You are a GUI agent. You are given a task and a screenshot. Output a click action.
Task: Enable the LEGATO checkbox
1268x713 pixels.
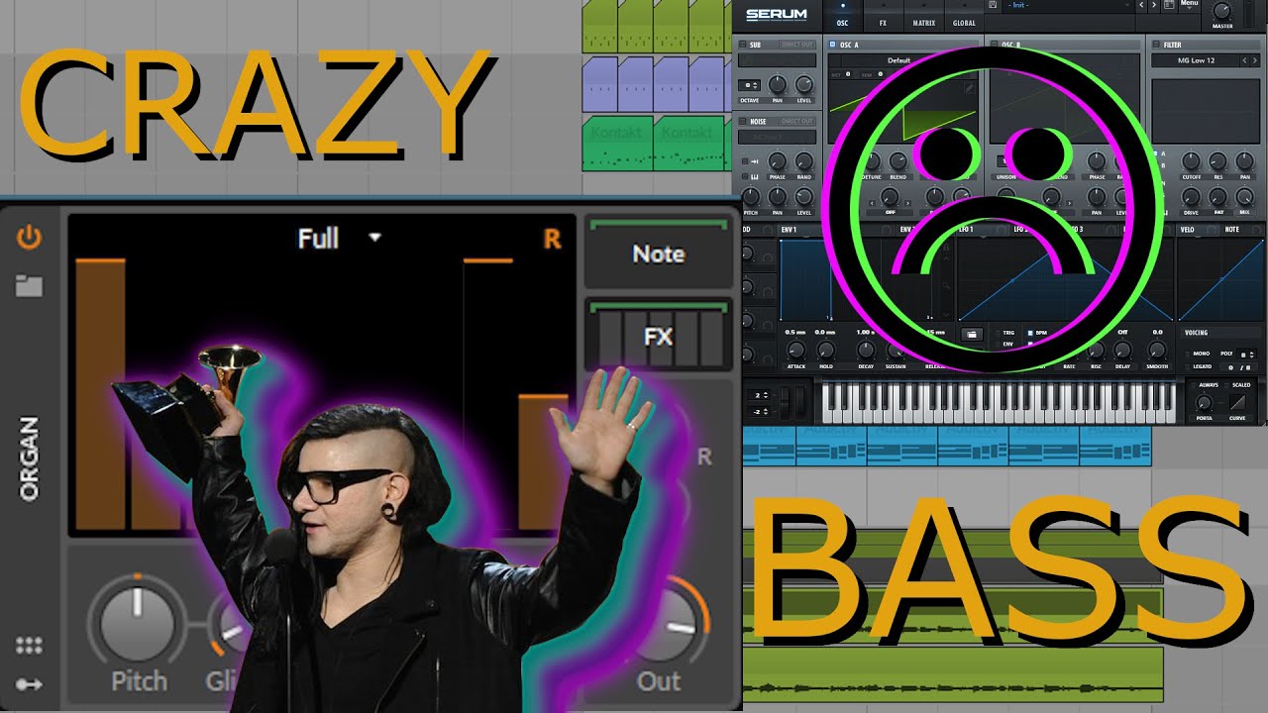(1188, 366)
